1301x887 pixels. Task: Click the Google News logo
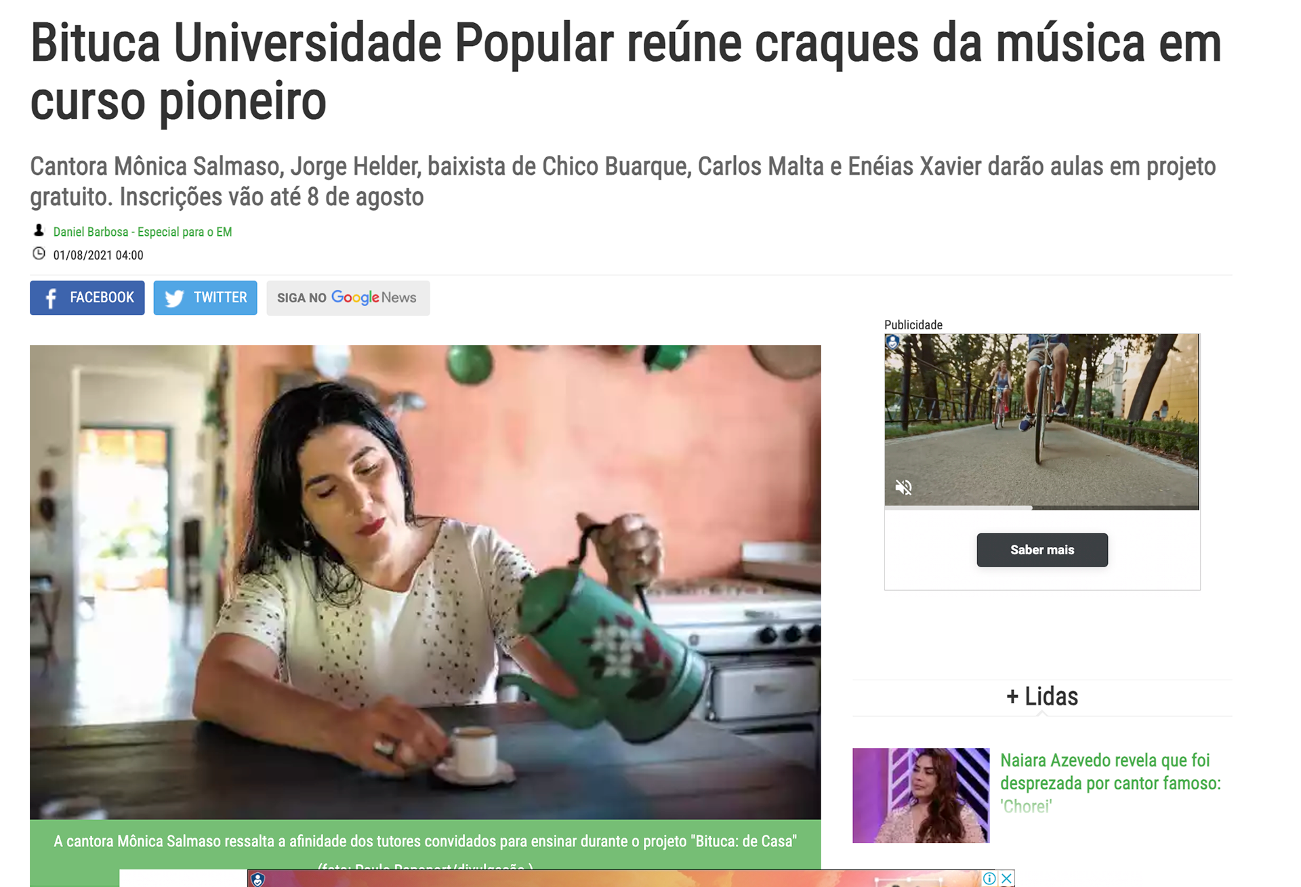tap(373, 297)
